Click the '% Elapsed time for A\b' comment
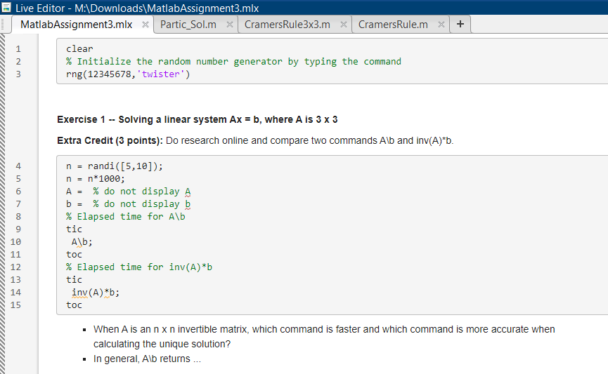The image size is (608, 374). [126, 217]
